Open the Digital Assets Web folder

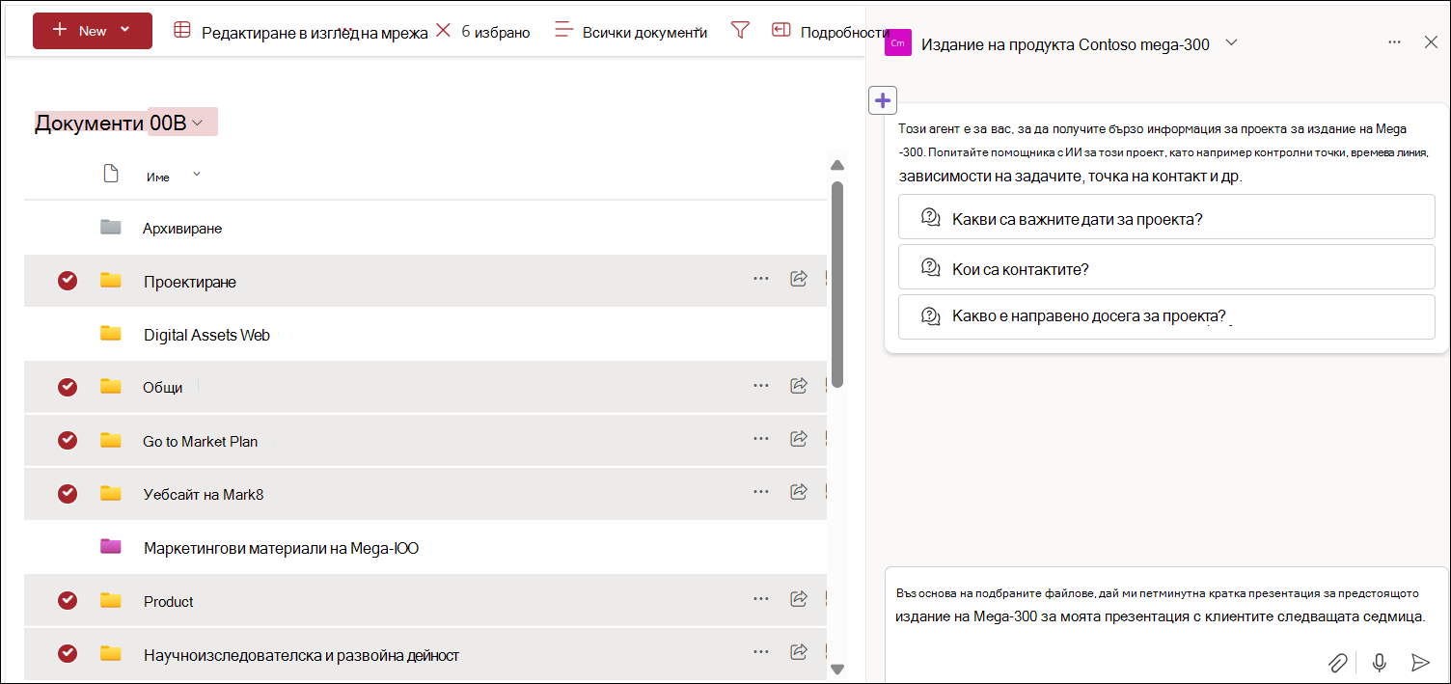click(206, 335)
